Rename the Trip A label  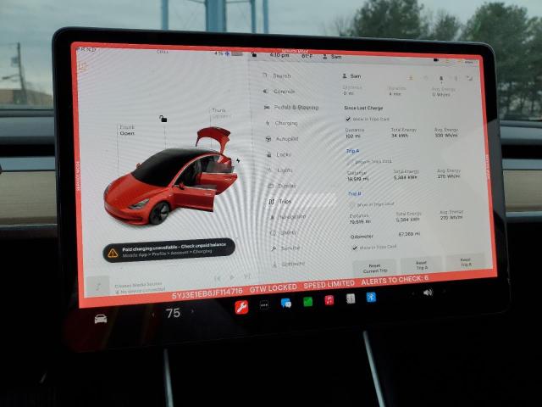[x=352, y=151]
